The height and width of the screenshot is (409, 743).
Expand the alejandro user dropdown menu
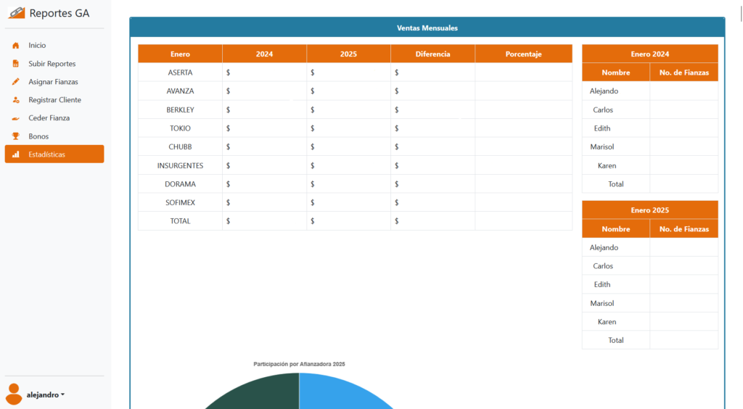[x=46, y=395]
